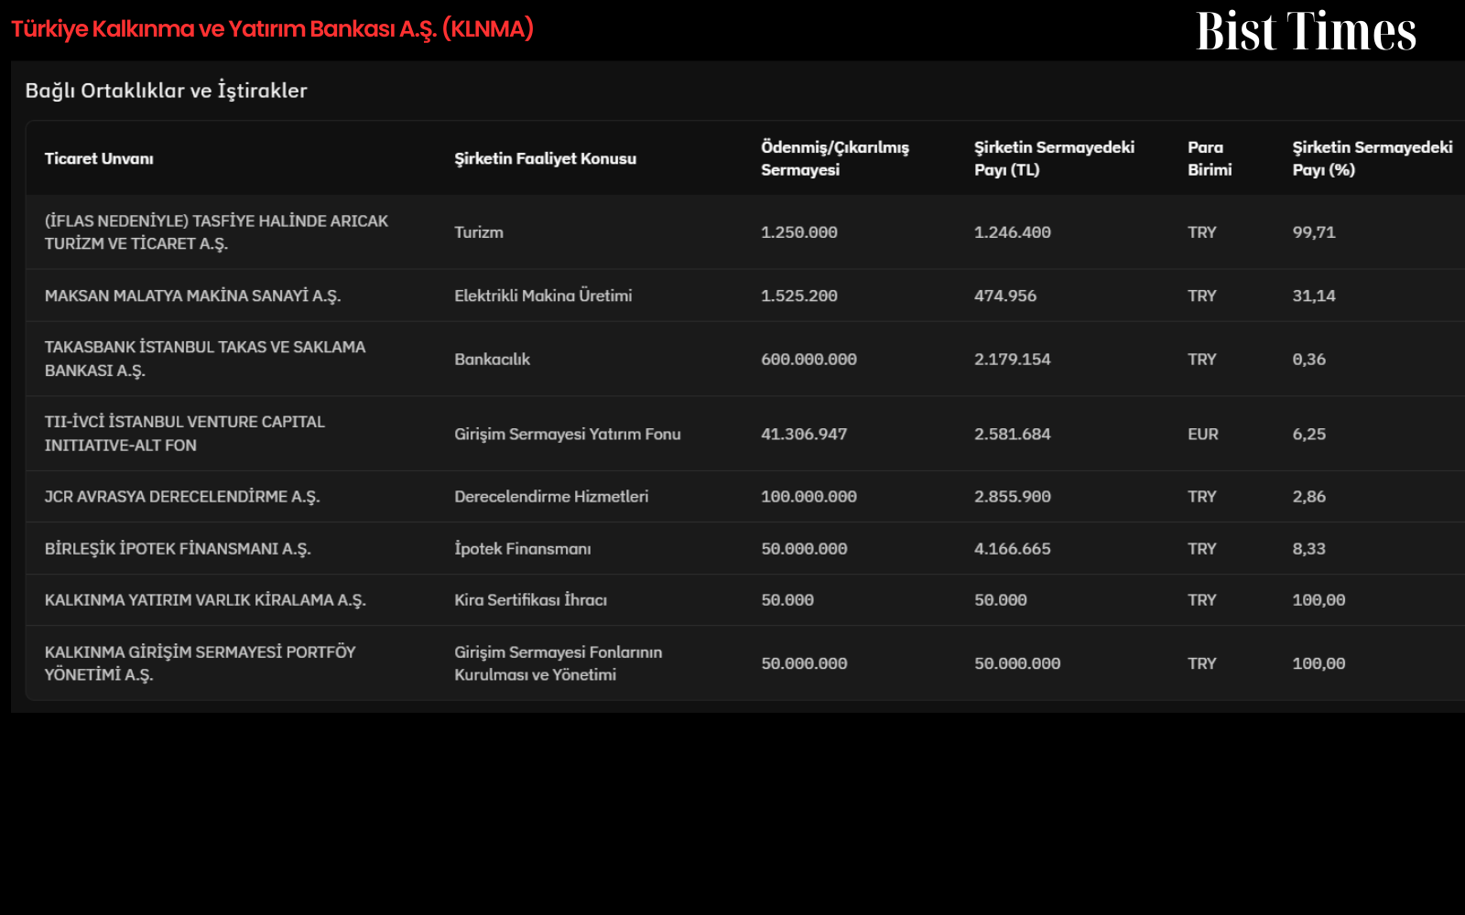This screenshot has height=915, width=1465.
Task: Click the Şirketin Sermayedeki Payı (TL) header
Action: pos(1054,158)
